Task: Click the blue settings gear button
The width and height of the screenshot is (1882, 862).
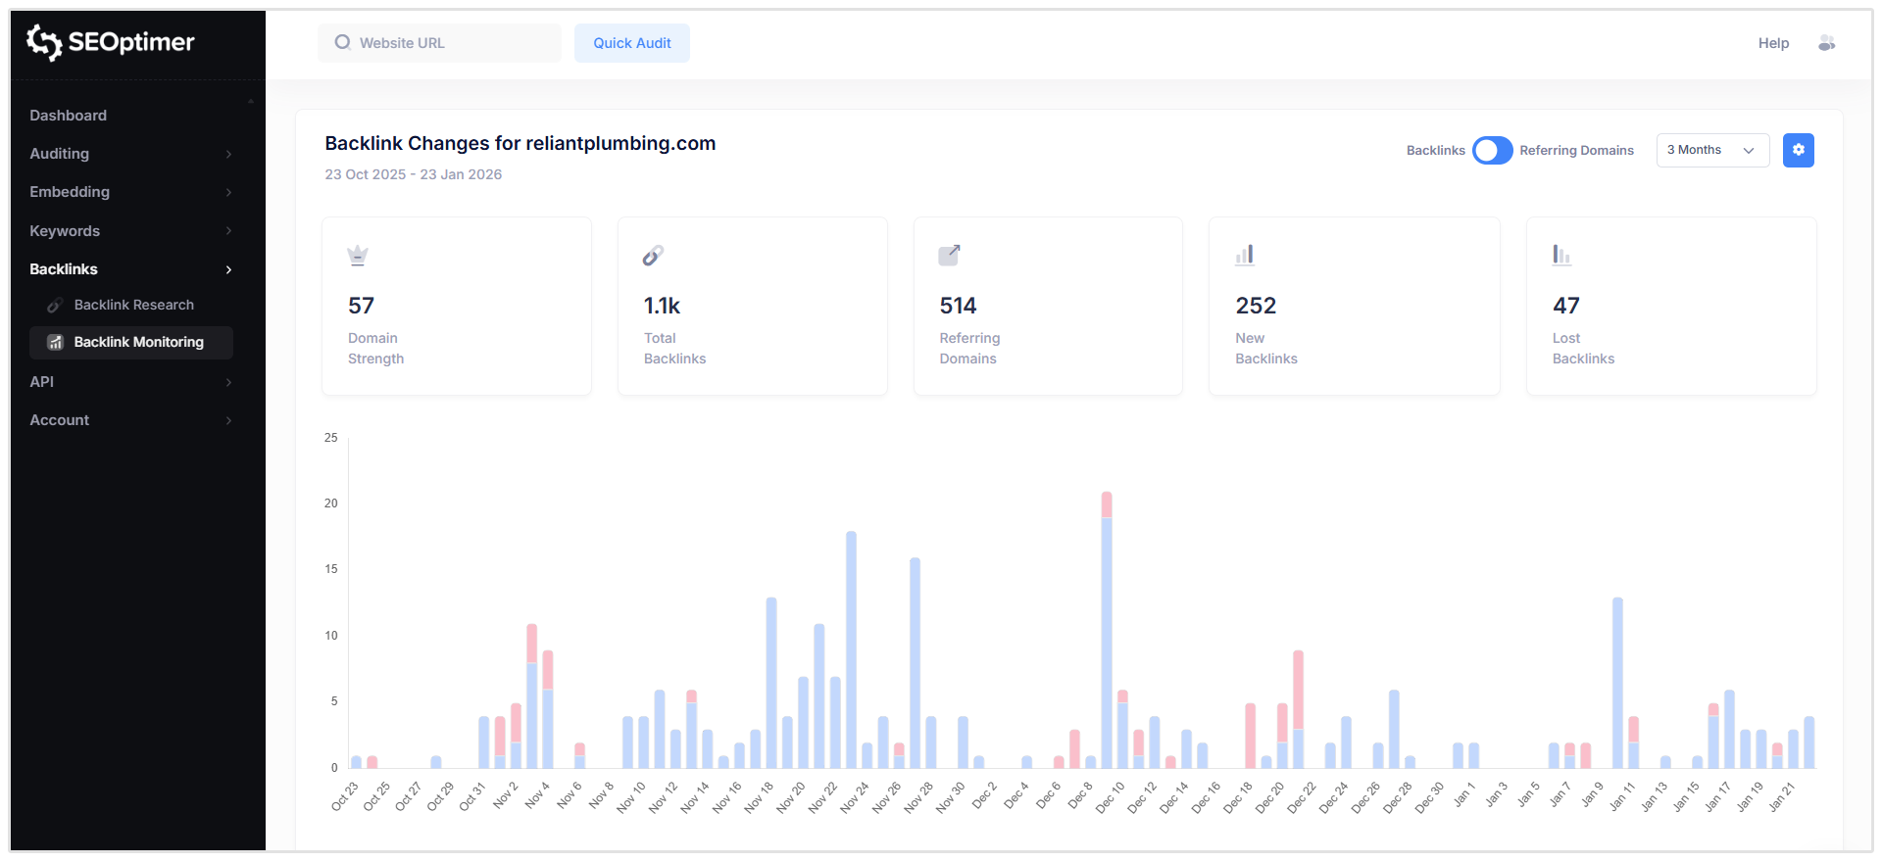Action: click(1798, 150)
